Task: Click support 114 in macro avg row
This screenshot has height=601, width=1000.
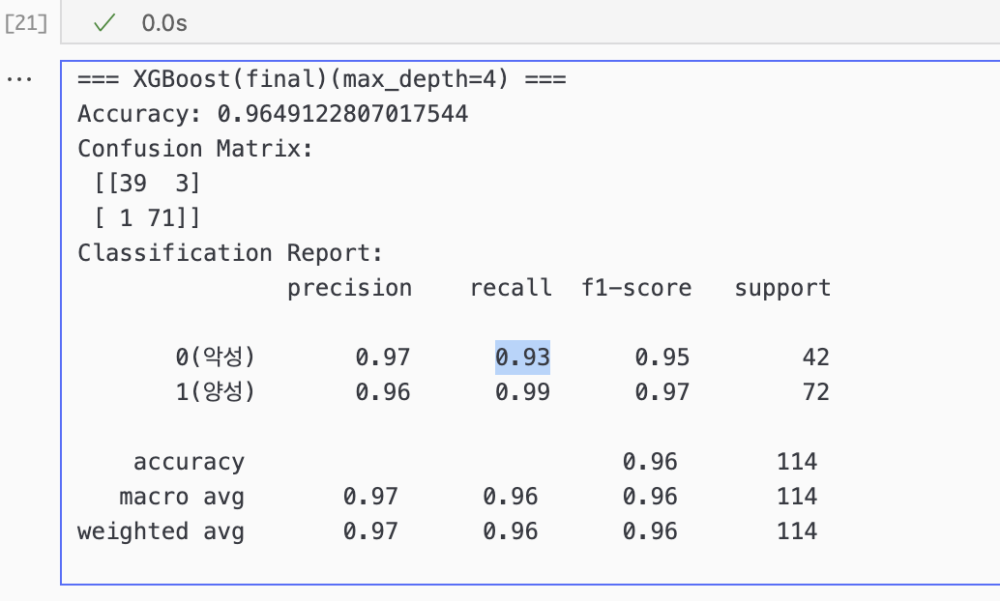Action: pos(797,497)
